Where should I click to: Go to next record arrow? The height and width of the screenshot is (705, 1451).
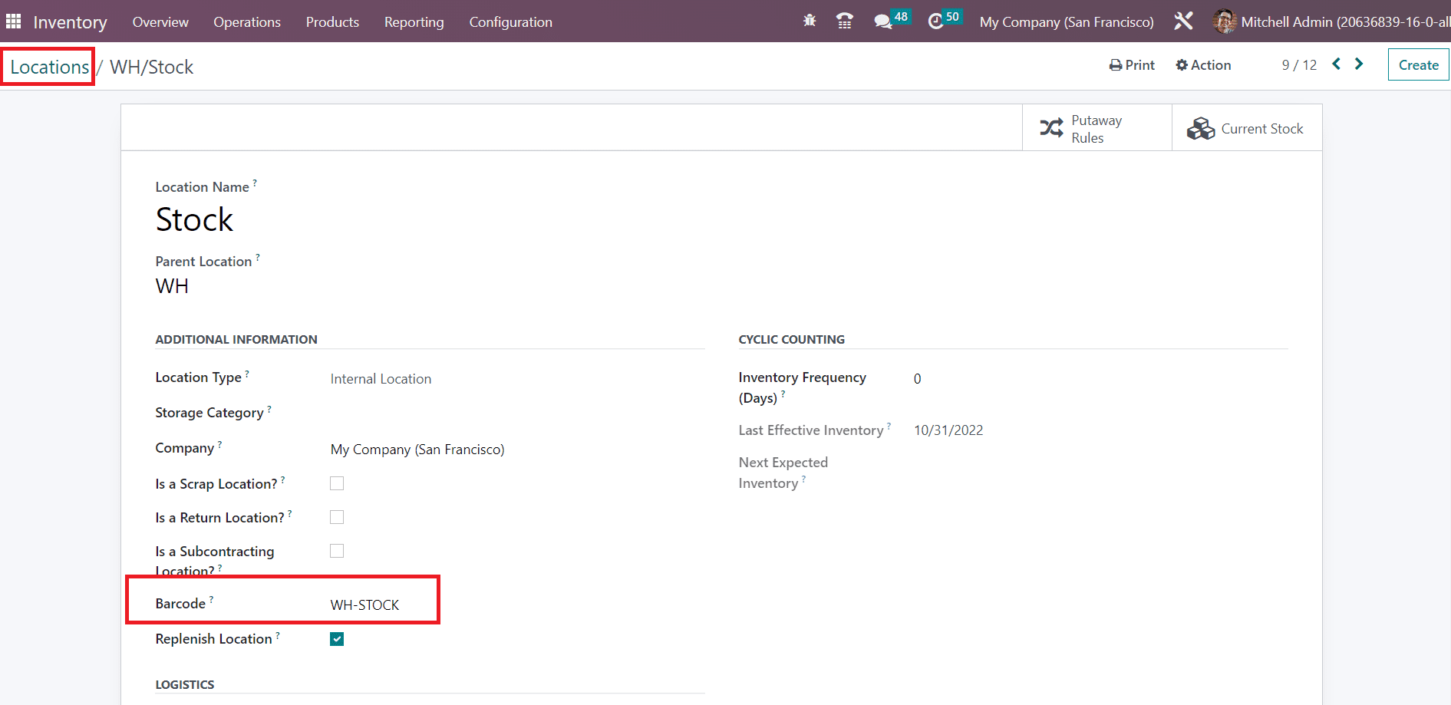[x=1359, y=64]
